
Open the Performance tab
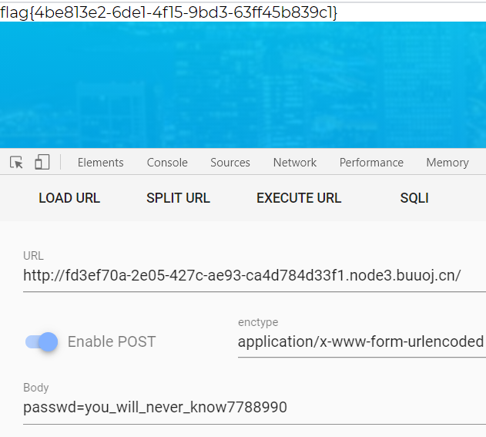(x=371, y=163)
